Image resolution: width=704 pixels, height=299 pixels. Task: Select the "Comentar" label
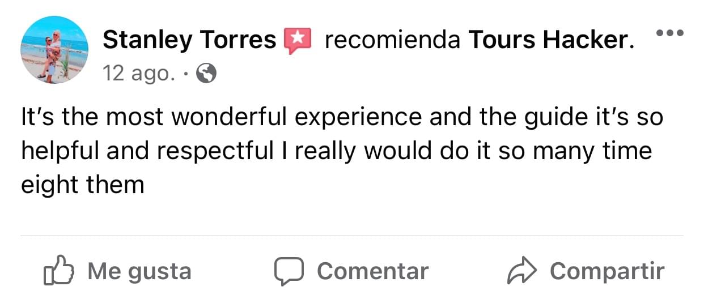[x=372, y=271]
